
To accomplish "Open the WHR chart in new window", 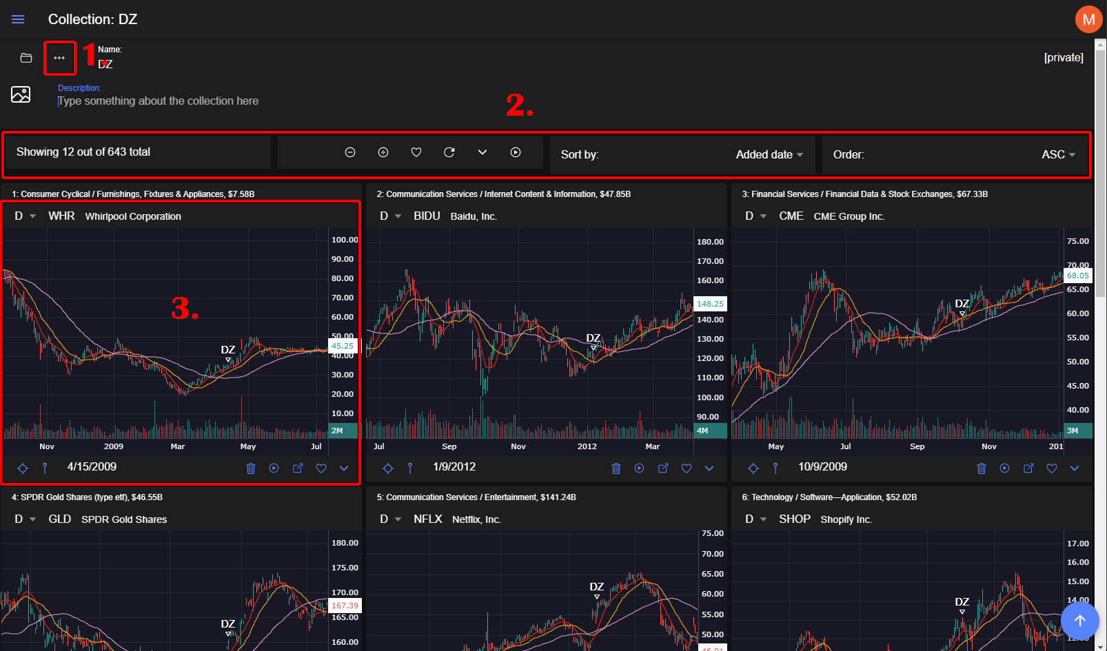I will (298, 468).
